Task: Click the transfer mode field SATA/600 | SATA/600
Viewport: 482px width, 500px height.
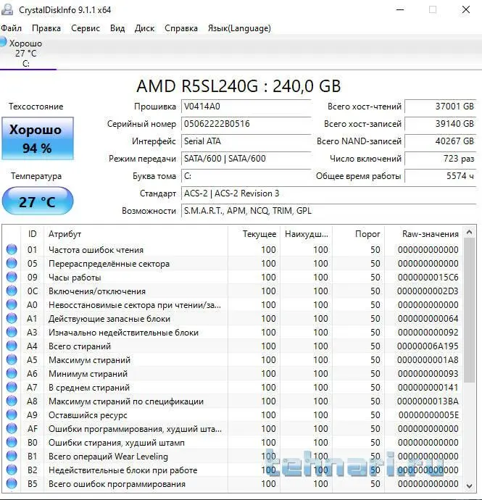Action: 246,159
